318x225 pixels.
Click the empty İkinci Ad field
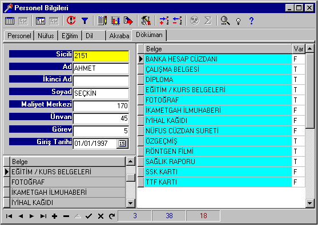click(x=101, y=81)
